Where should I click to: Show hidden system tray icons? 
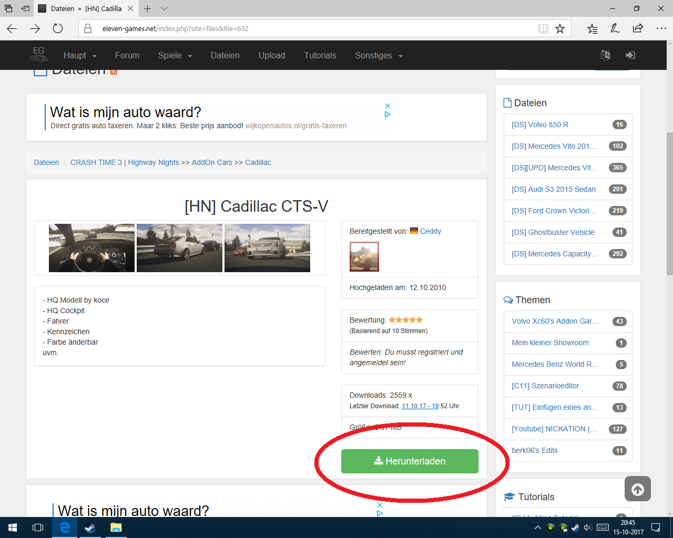(x=537, y=527)
